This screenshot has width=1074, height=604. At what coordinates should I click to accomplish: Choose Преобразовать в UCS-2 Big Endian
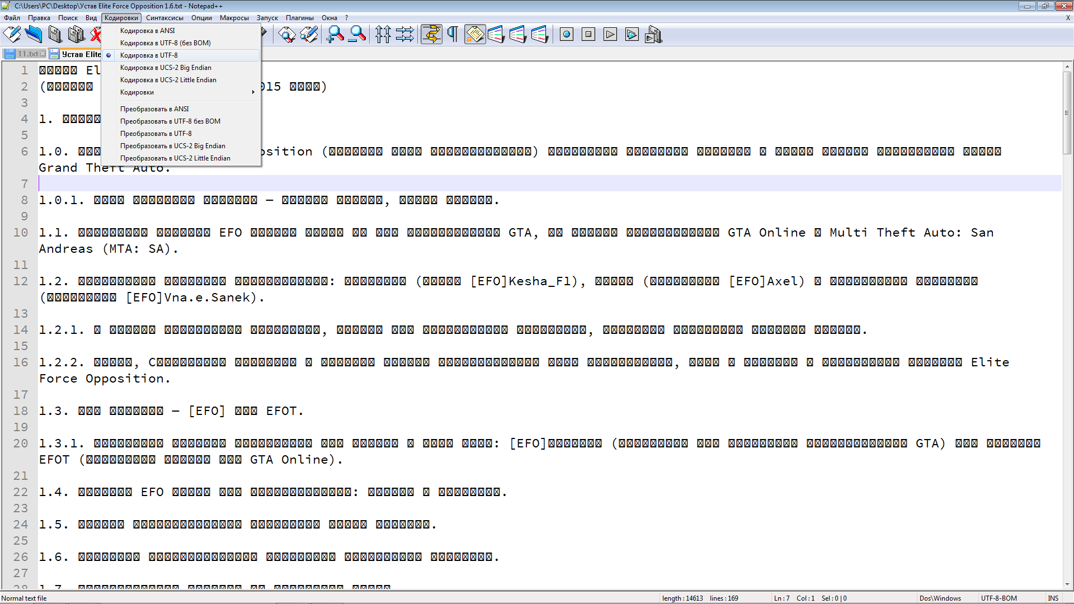click(181, 146)
